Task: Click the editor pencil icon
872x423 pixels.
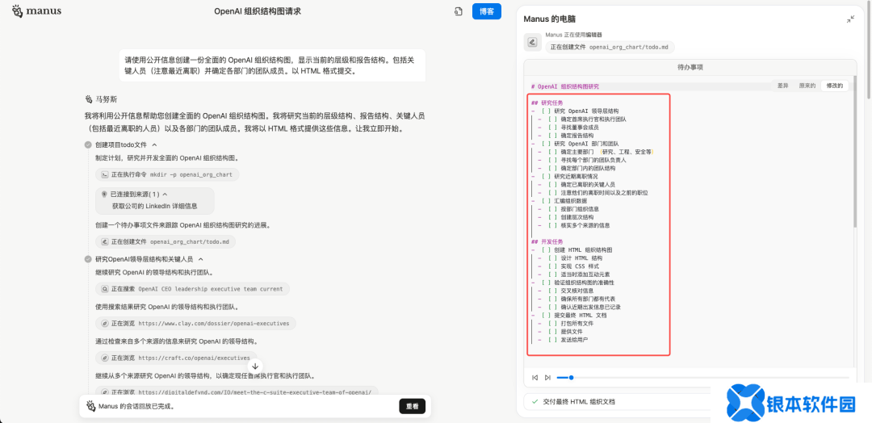Action: click(x=532, y=42)
